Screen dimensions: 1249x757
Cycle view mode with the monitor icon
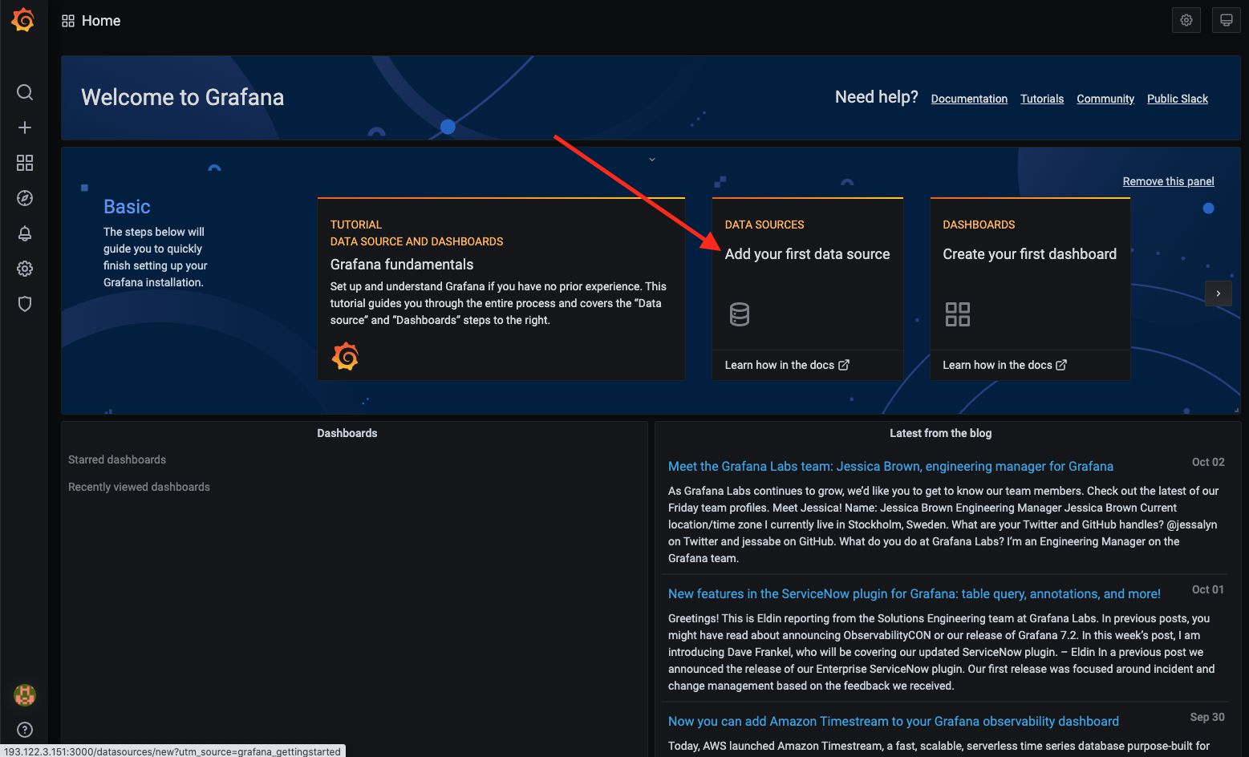1227,20
